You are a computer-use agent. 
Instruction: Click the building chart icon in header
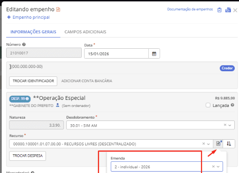pos(228,10)
